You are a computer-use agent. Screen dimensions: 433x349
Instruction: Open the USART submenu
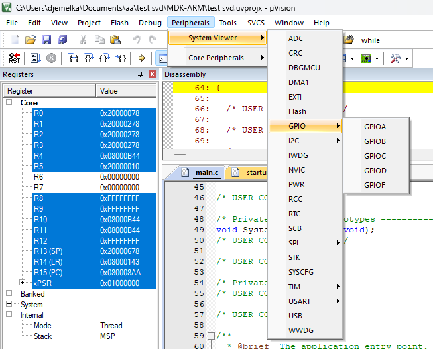[x=305, y=301]
